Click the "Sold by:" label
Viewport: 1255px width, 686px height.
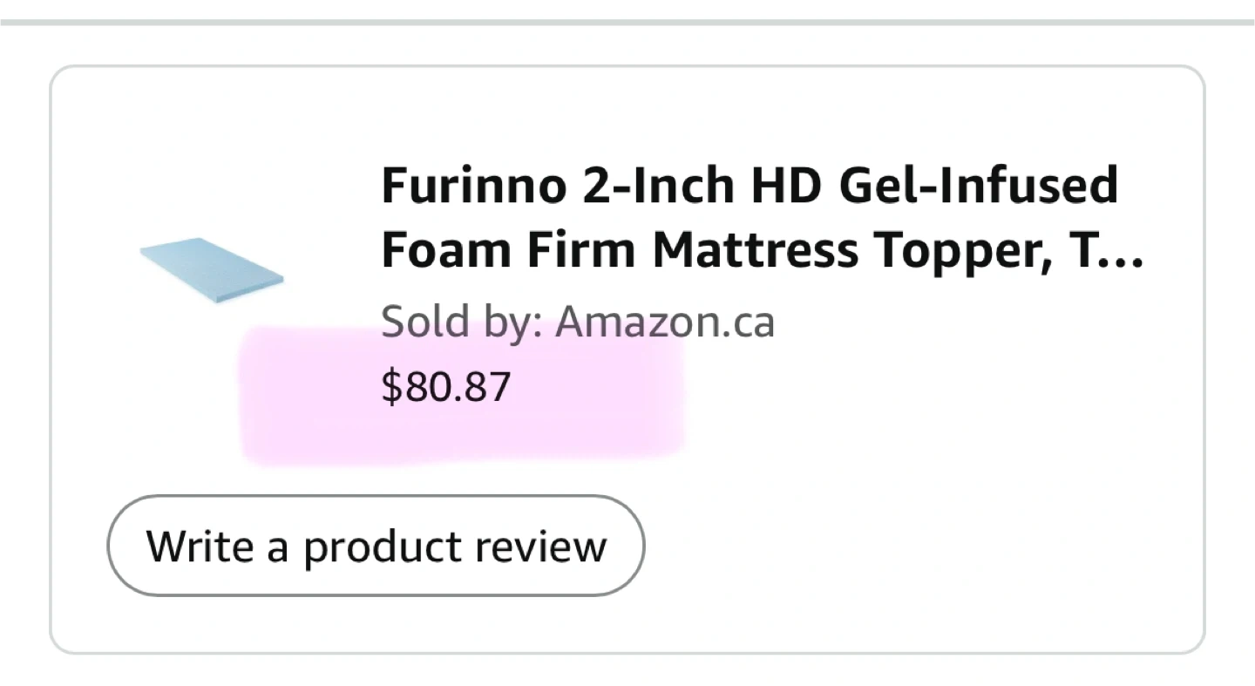point(462,322)
